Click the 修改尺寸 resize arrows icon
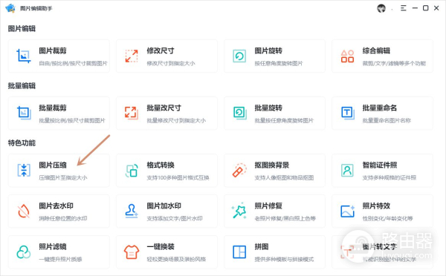The width and height of the screenshot is (446, 276). [132, 56]
